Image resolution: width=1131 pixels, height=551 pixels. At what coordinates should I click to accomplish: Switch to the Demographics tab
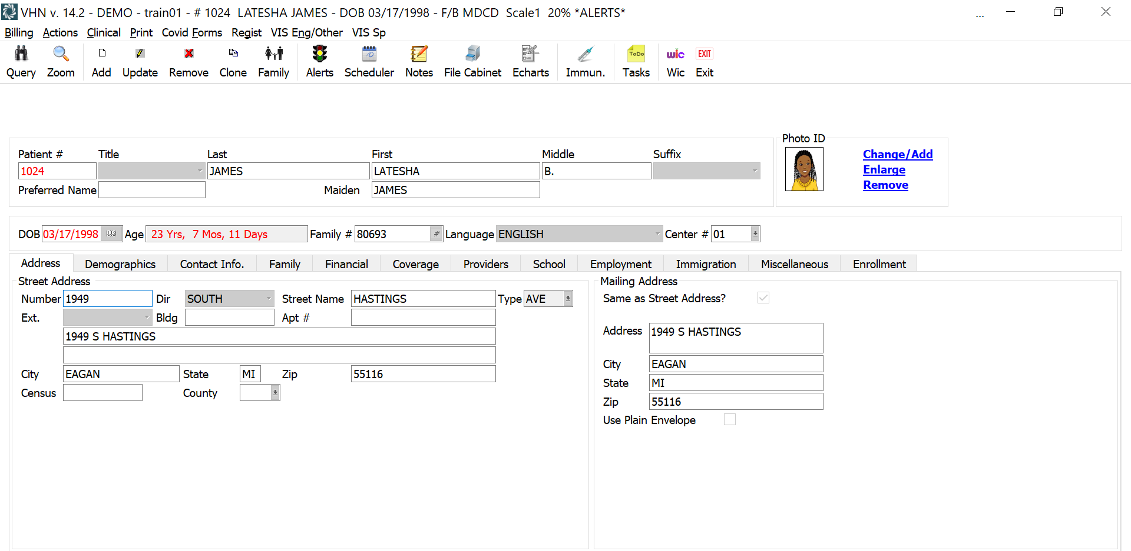point(120,263)
